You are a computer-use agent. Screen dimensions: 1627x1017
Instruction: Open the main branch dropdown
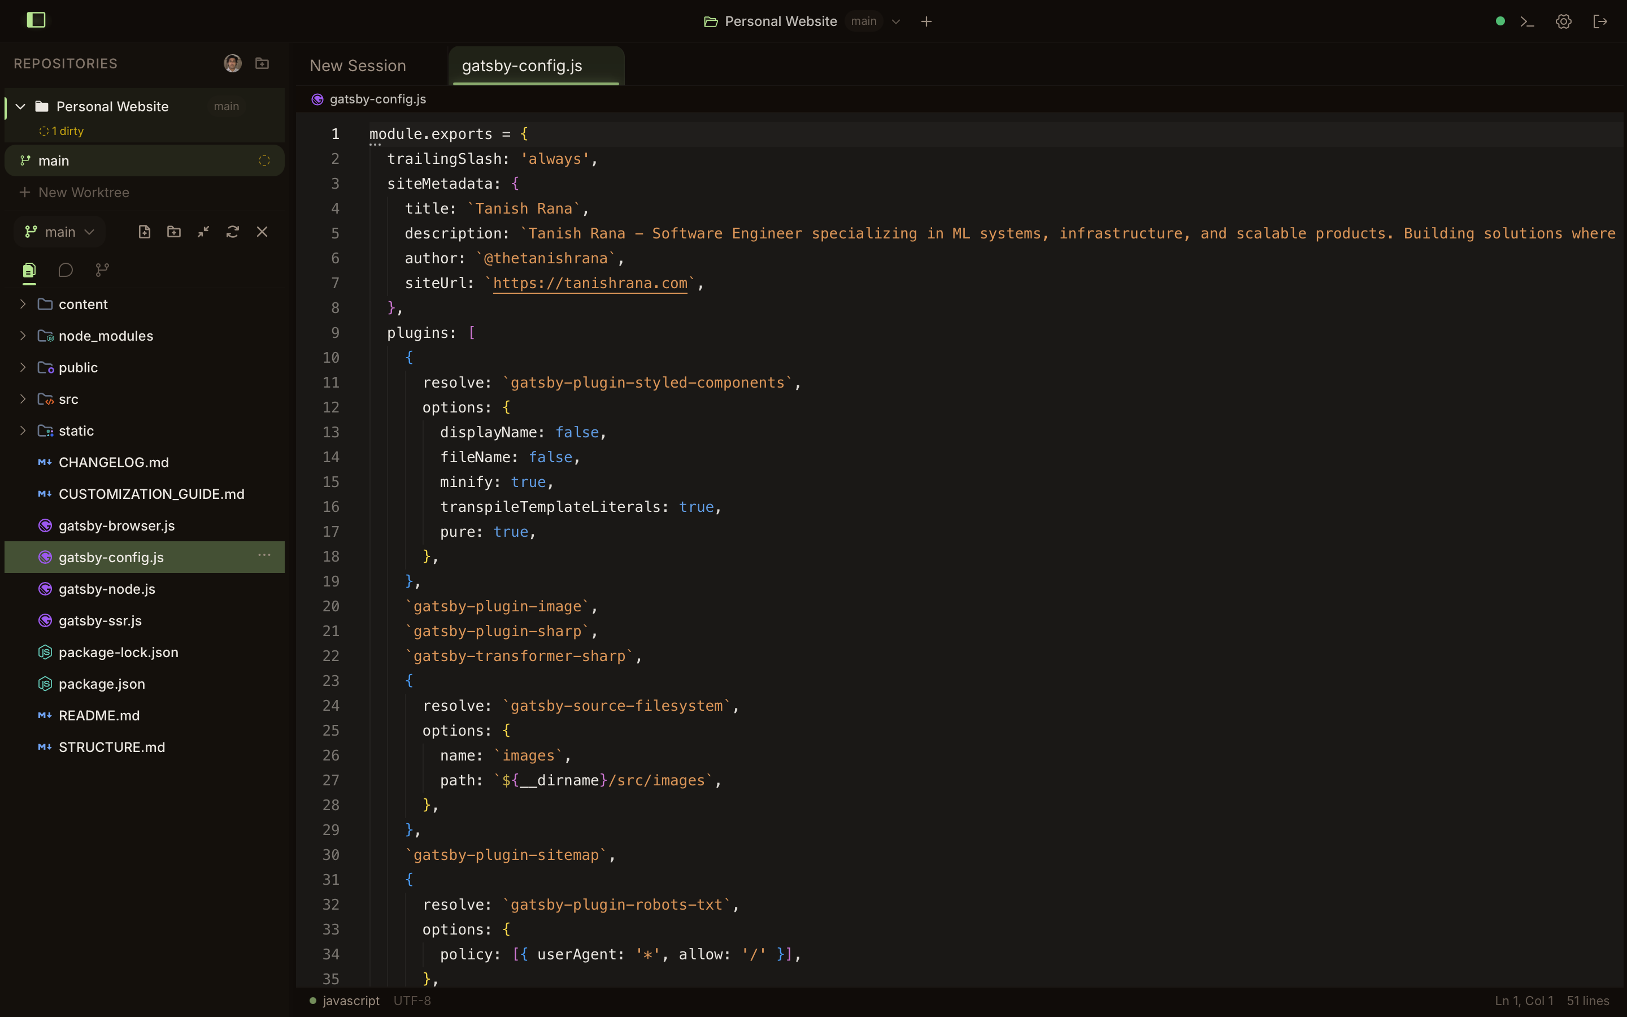coord(59,232)
